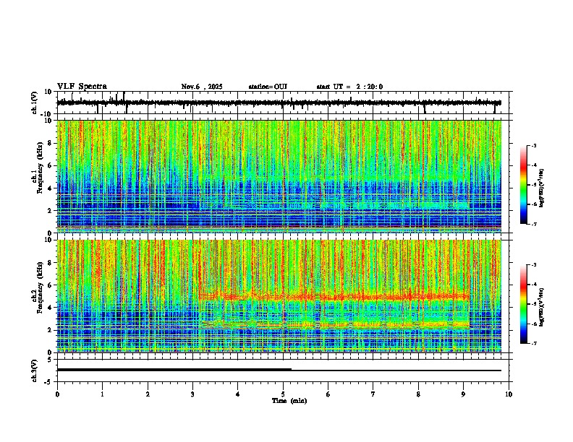Click tick label "0" on the Time axis
Image resolution: width=573 pixels, height=442 pixels.
(57, 394)
